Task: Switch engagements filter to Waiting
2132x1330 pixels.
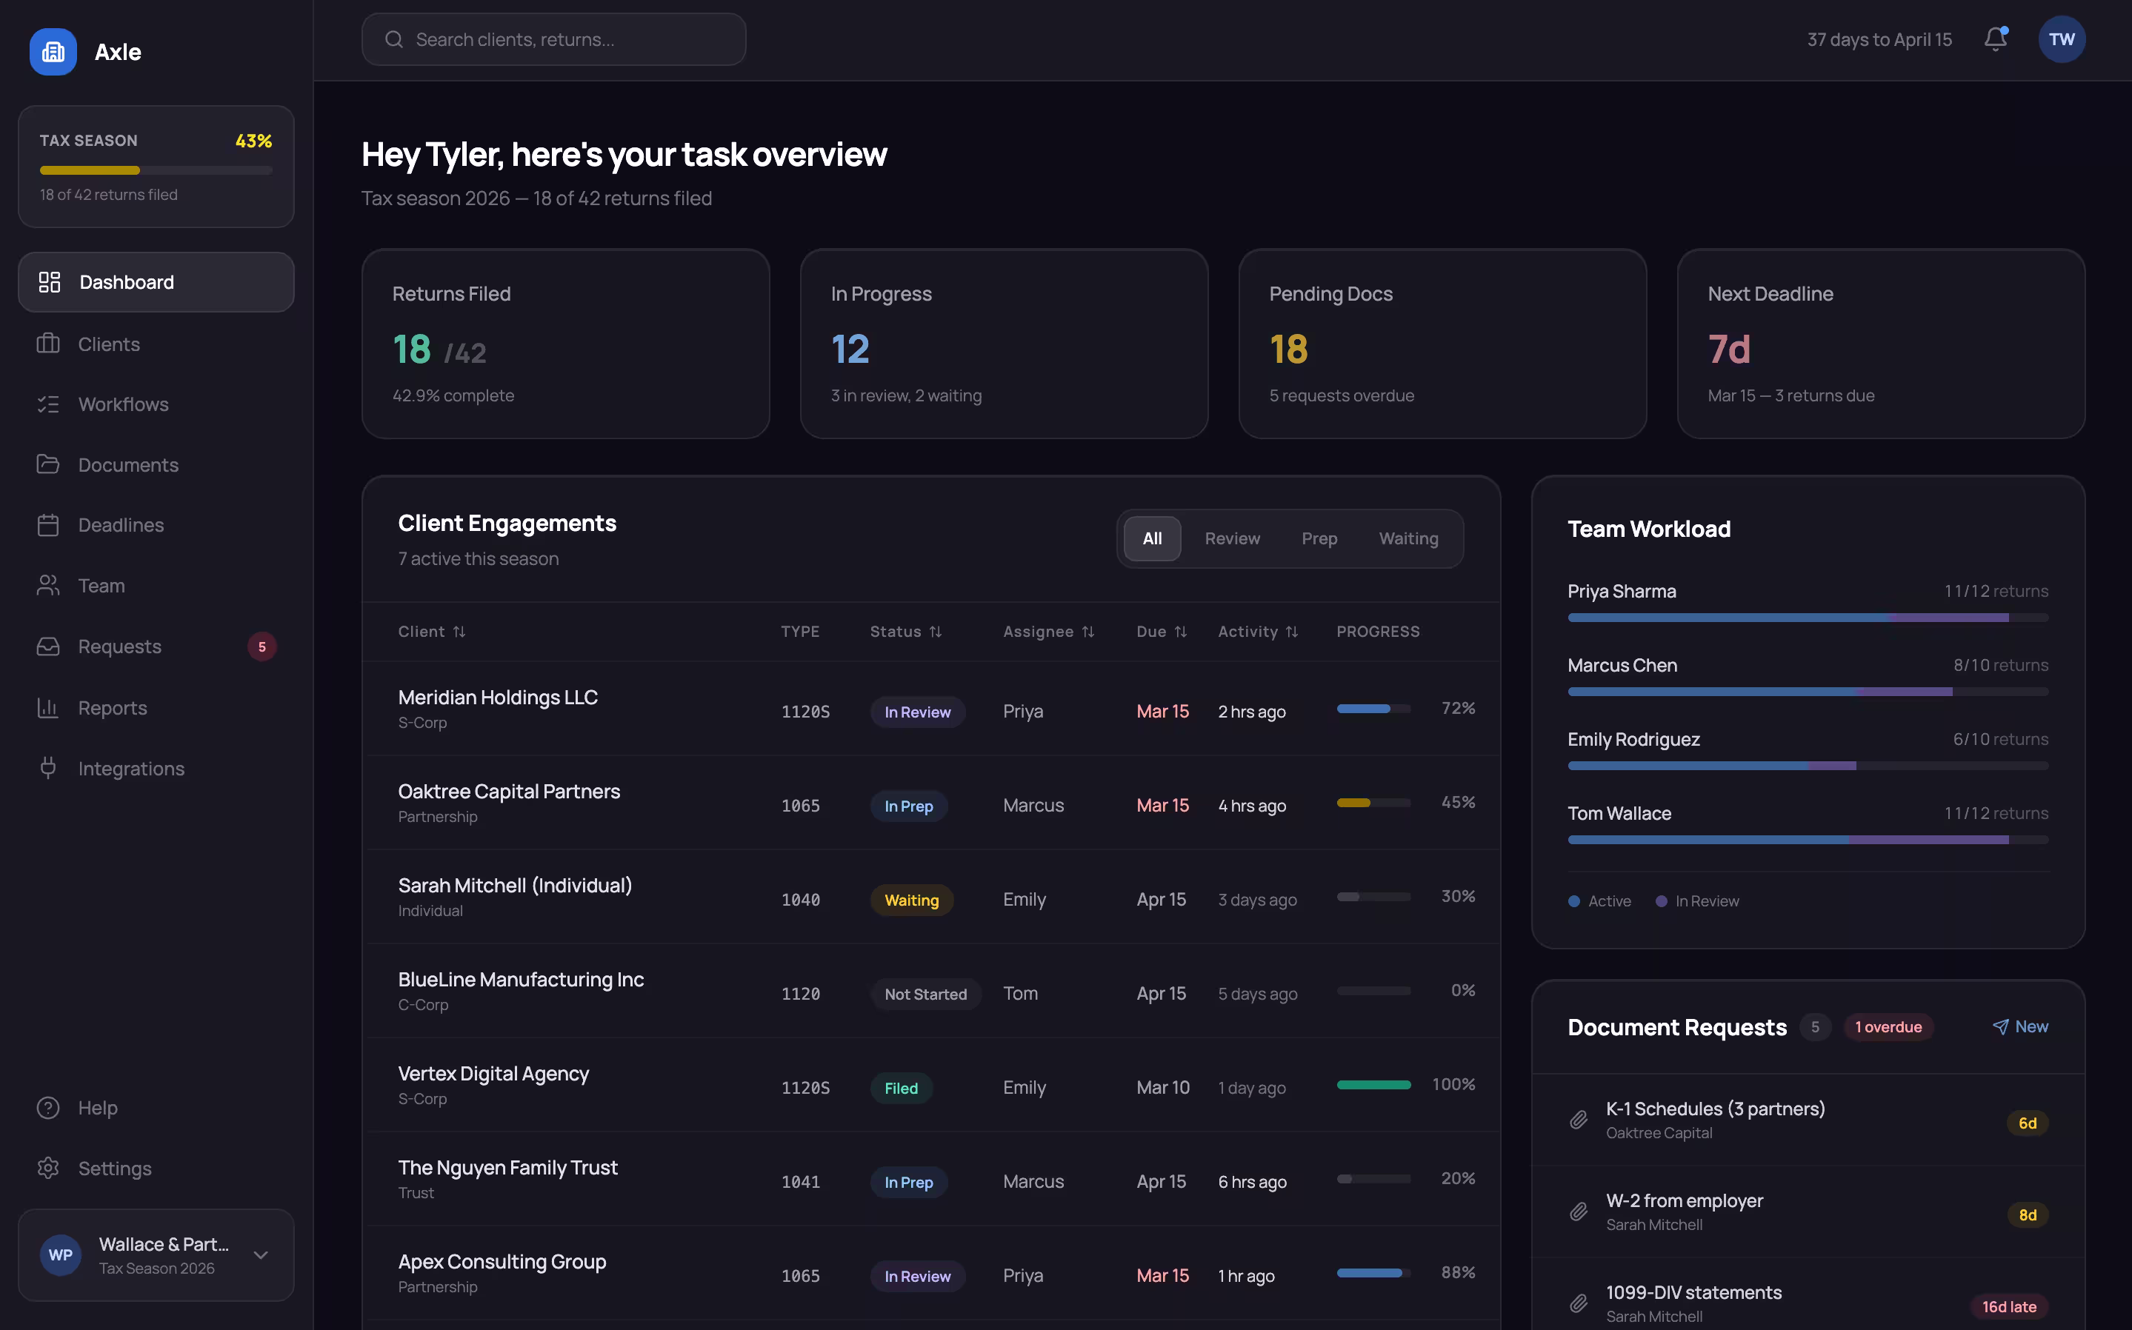Action: 1408,538
